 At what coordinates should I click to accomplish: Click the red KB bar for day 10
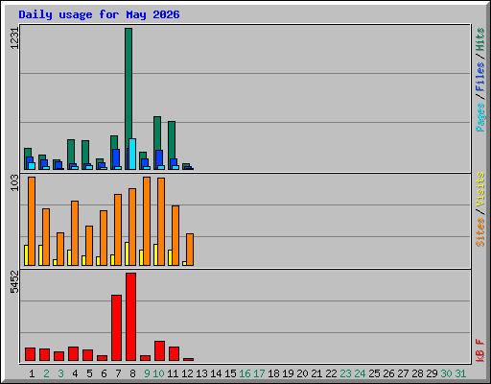159,351
